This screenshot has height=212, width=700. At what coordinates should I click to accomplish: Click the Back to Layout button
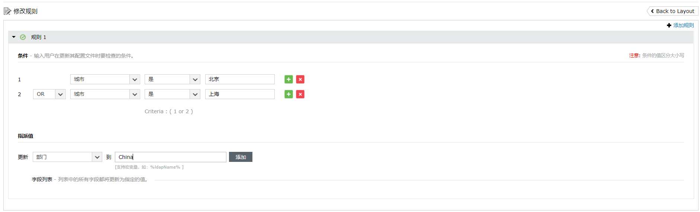coord(672,11)
